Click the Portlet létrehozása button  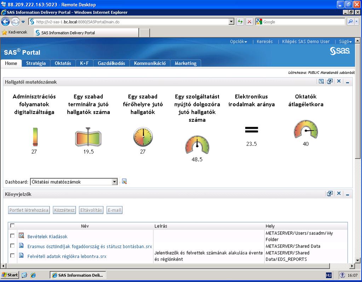(29, 210)
